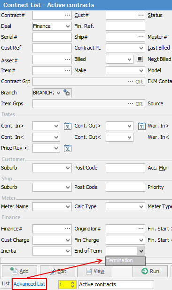Expand the Cont. Out> date dropdown

[x=129, y=126]
